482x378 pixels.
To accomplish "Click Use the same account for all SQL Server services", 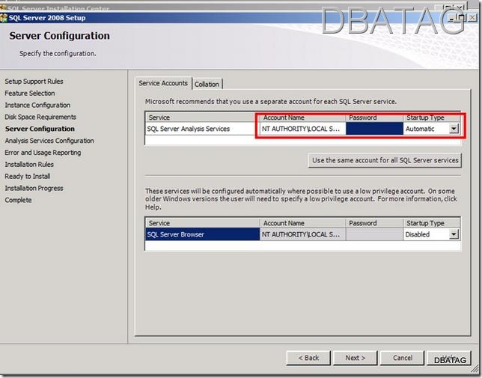I will [x=385, y=160].
